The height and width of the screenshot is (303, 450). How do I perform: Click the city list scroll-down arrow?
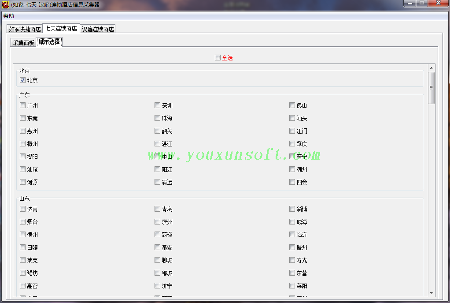432,293
